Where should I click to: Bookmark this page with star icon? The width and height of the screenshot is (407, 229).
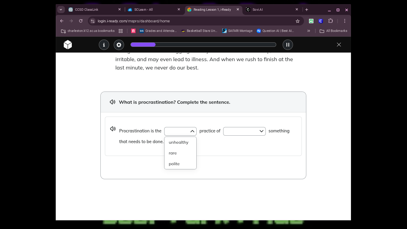(297, 21)
